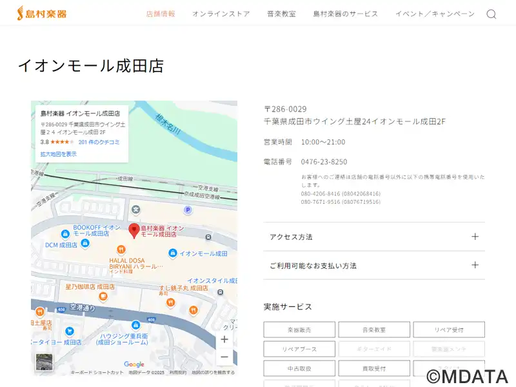Select the リペア受付 service button

pos(449,330)
